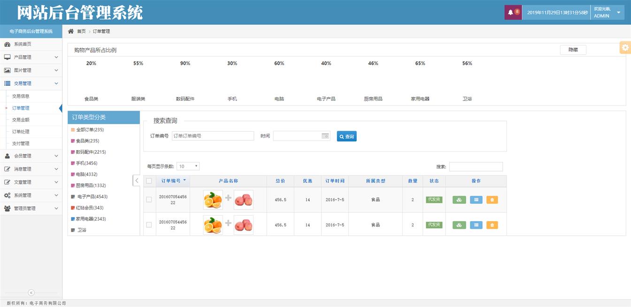Click the apple product thumbnail in second row
Screen dimensions: 631x307
[x=243, y=225]
